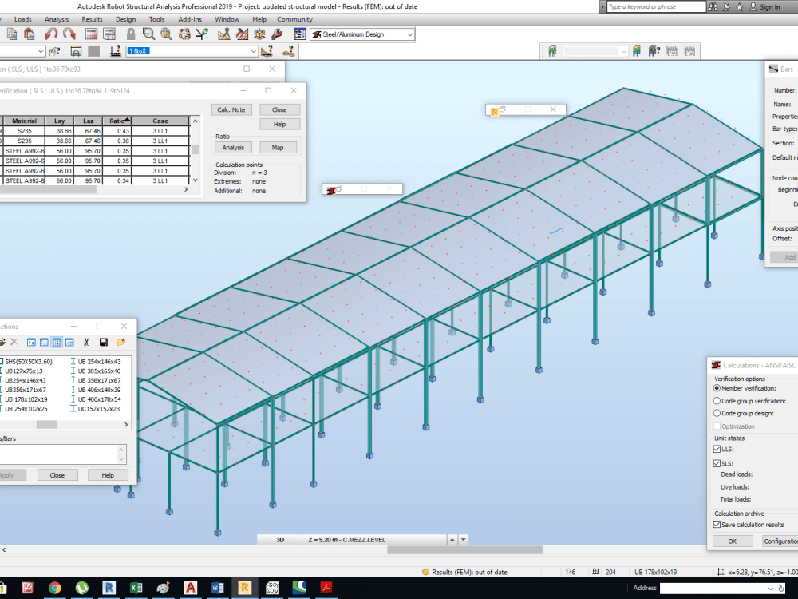Viewport: 798px width, 599px height.
Task: Click the layout selector icon beside Steel/Aluminum Design
Action: pyautogui.click(x=300, y=34)
